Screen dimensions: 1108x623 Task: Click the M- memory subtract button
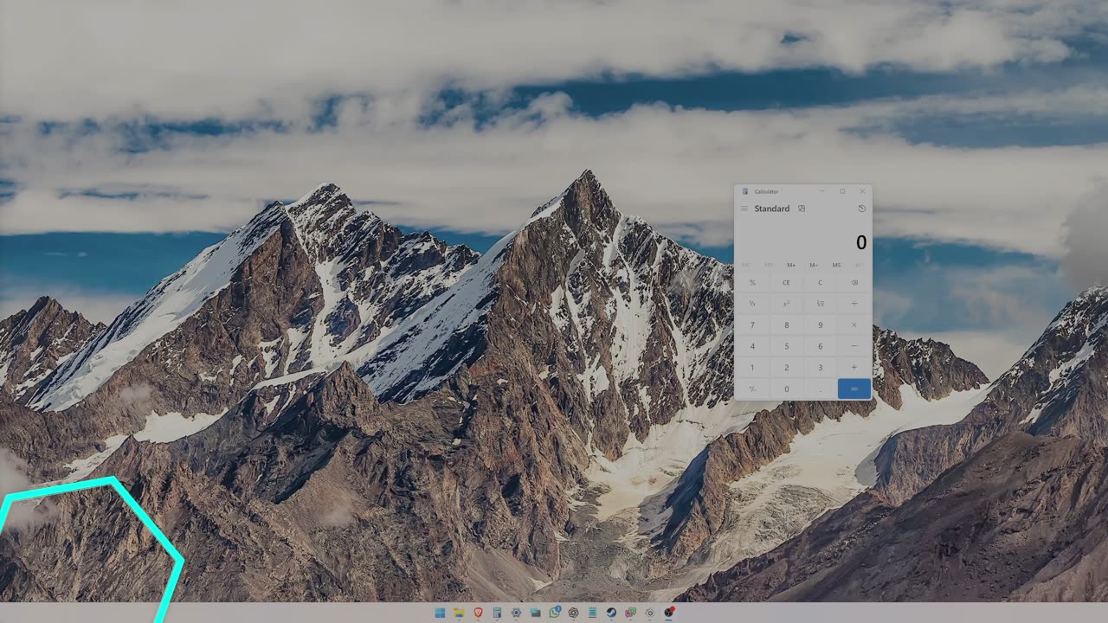click(814, 265)
